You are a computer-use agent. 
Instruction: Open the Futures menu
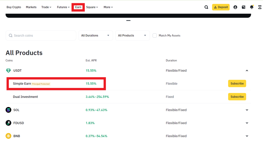[x=63, y=7]
